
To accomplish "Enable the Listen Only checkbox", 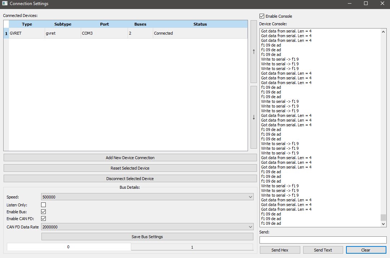I will click(44, 205).
